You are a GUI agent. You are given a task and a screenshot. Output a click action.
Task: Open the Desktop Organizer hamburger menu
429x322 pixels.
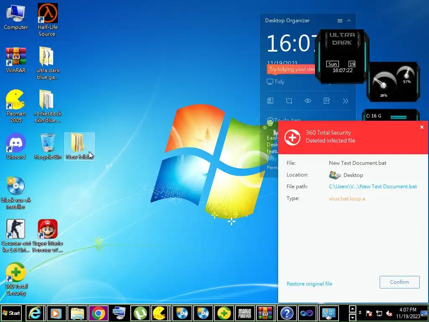[x=340, y=21]
